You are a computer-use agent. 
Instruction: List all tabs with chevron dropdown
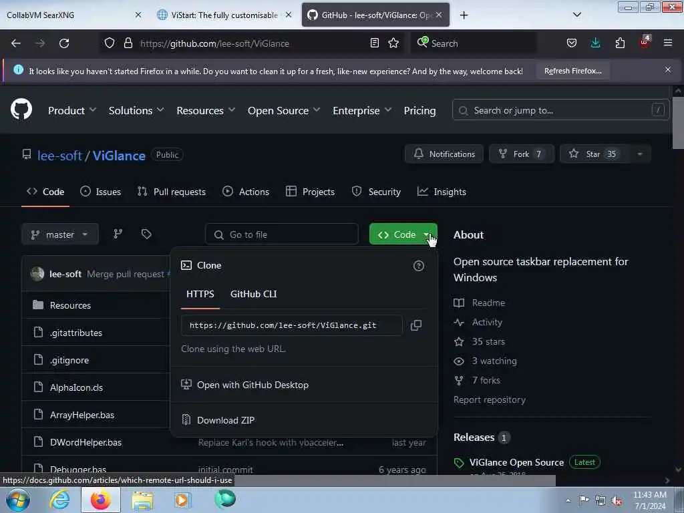click(576, 15)
